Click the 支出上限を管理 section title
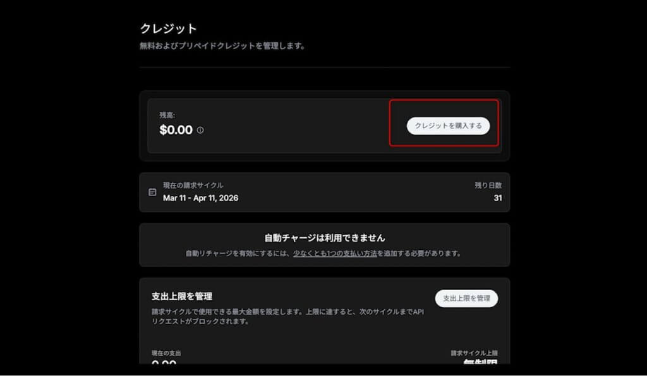The height and width of the screenshot is (376, 647). (182, 297)
